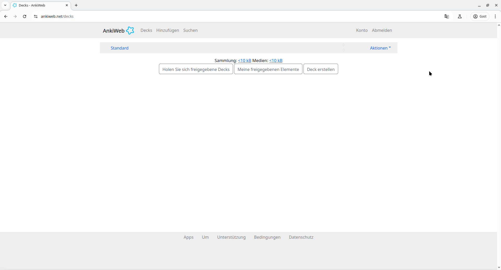This screenshot has height=270, width=501.
Task: Click the AnkiWeb brand text
Action: tap(114, 31)
